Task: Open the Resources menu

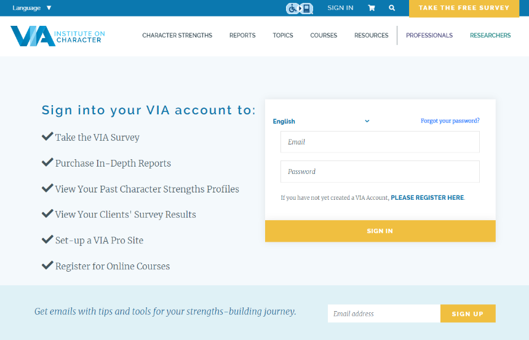Action: 372,36
